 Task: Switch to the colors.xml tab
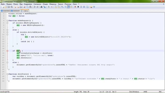pyautogui.click(x=15, y=11)
